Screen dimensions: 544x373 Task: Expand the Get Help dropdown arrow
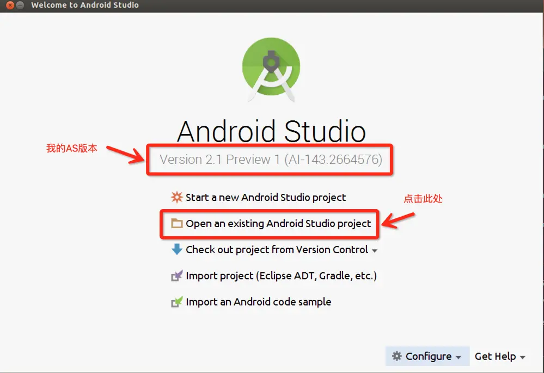[x=522, y=357]
